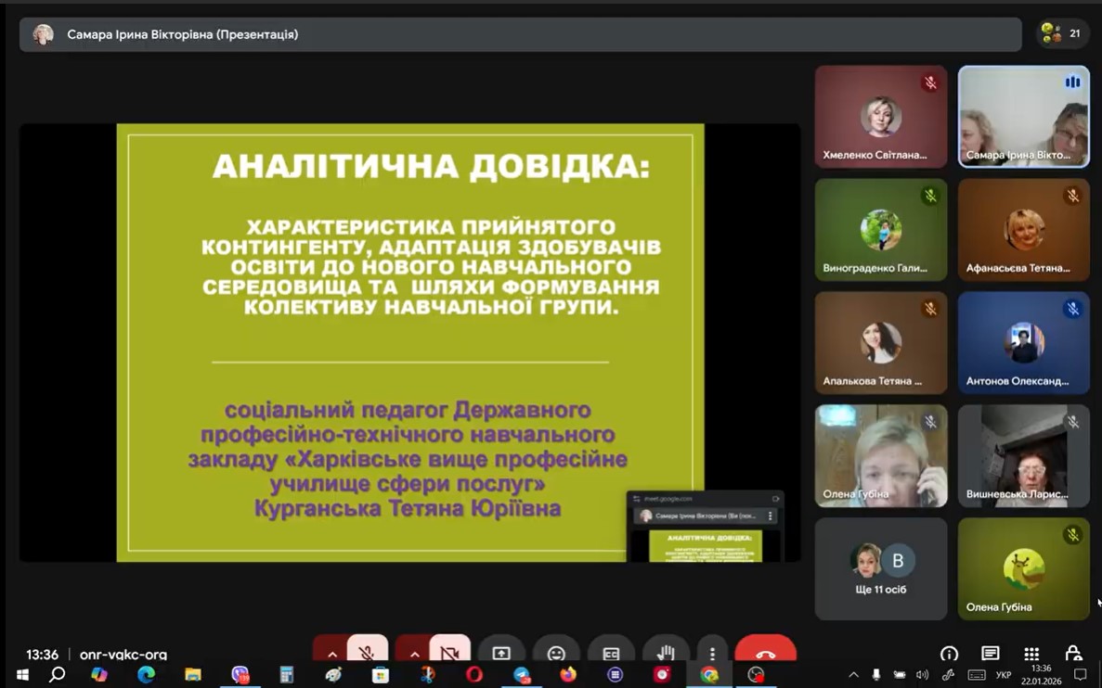Select Самара Ірина Вікторівна video tile

pos(1023,117)
